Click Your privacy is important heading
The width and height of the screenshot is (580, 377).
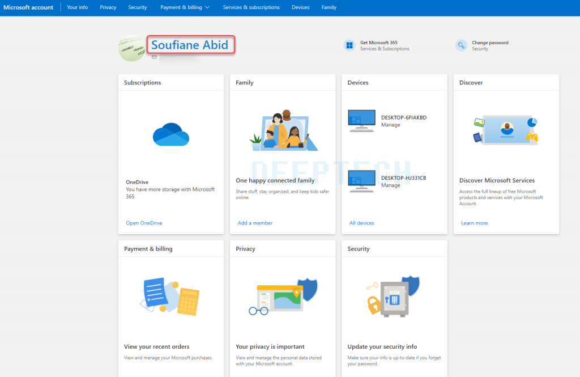pyautogui.click(x=270, y=346)
